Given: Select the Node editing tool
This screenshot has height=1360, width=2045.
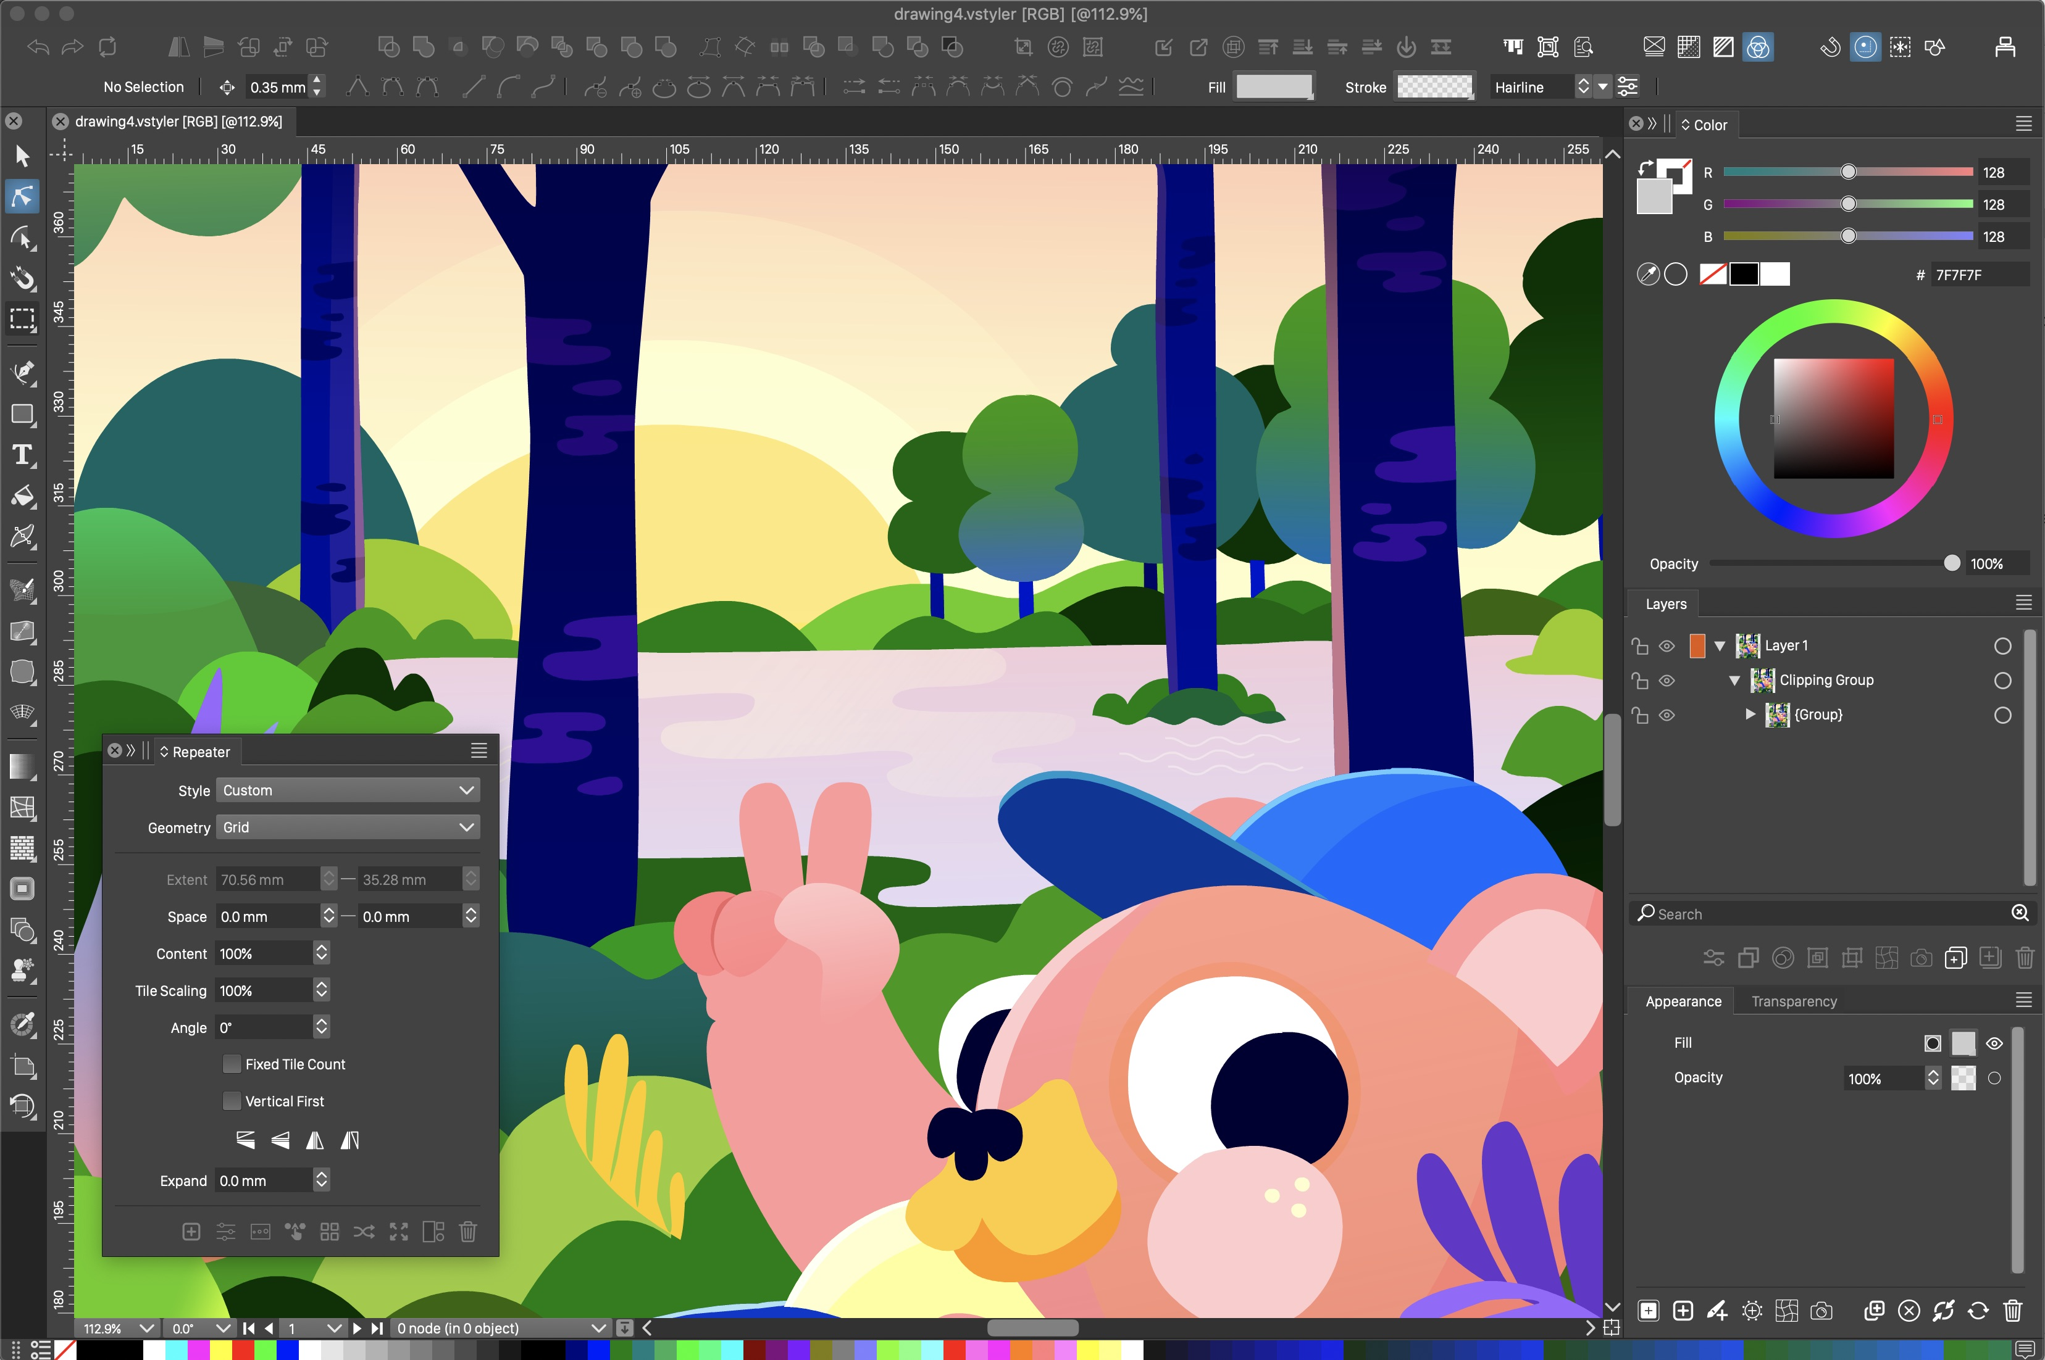Looking at the screenshot, I should click(23, 196).
